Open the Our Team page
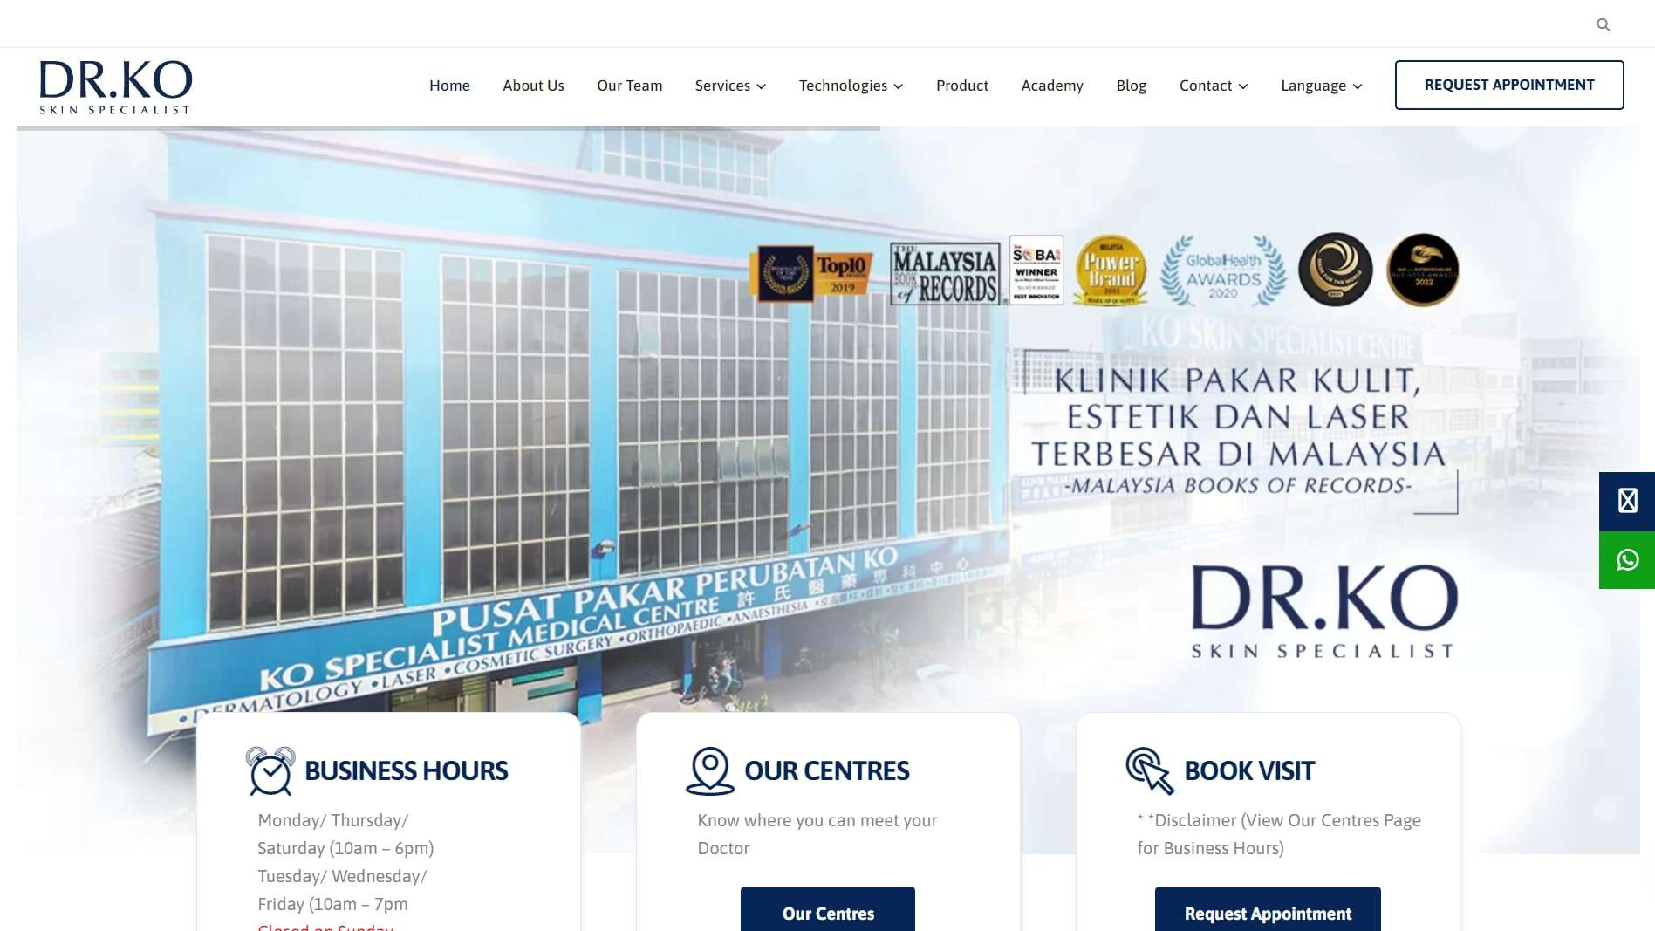 pyautogui.click(x=629, y=86)
